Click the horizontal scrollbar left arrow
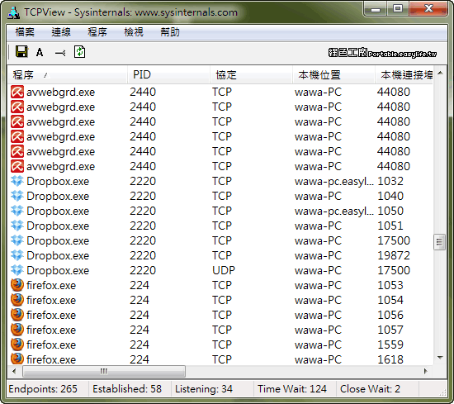 [x=14, y=371]
